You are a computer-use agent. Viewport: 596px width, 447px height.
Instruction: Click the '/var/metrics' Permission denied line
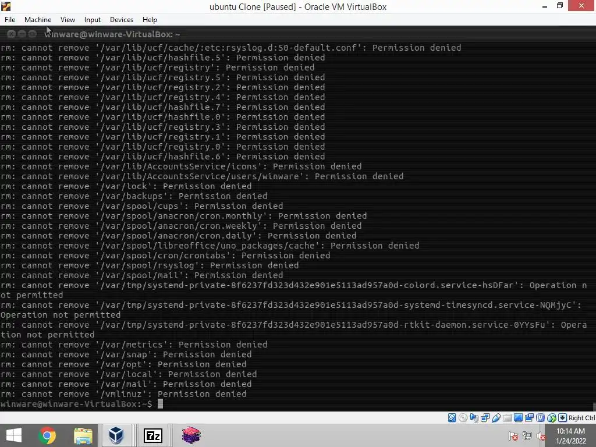134,345
